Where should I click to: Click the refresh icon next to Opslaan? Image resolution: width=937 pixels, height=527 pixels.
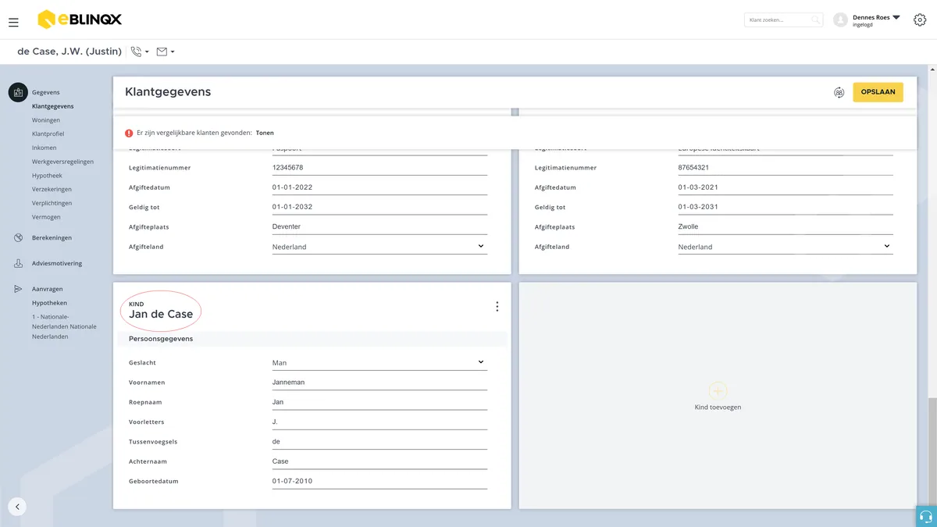(x=839, y=92)
